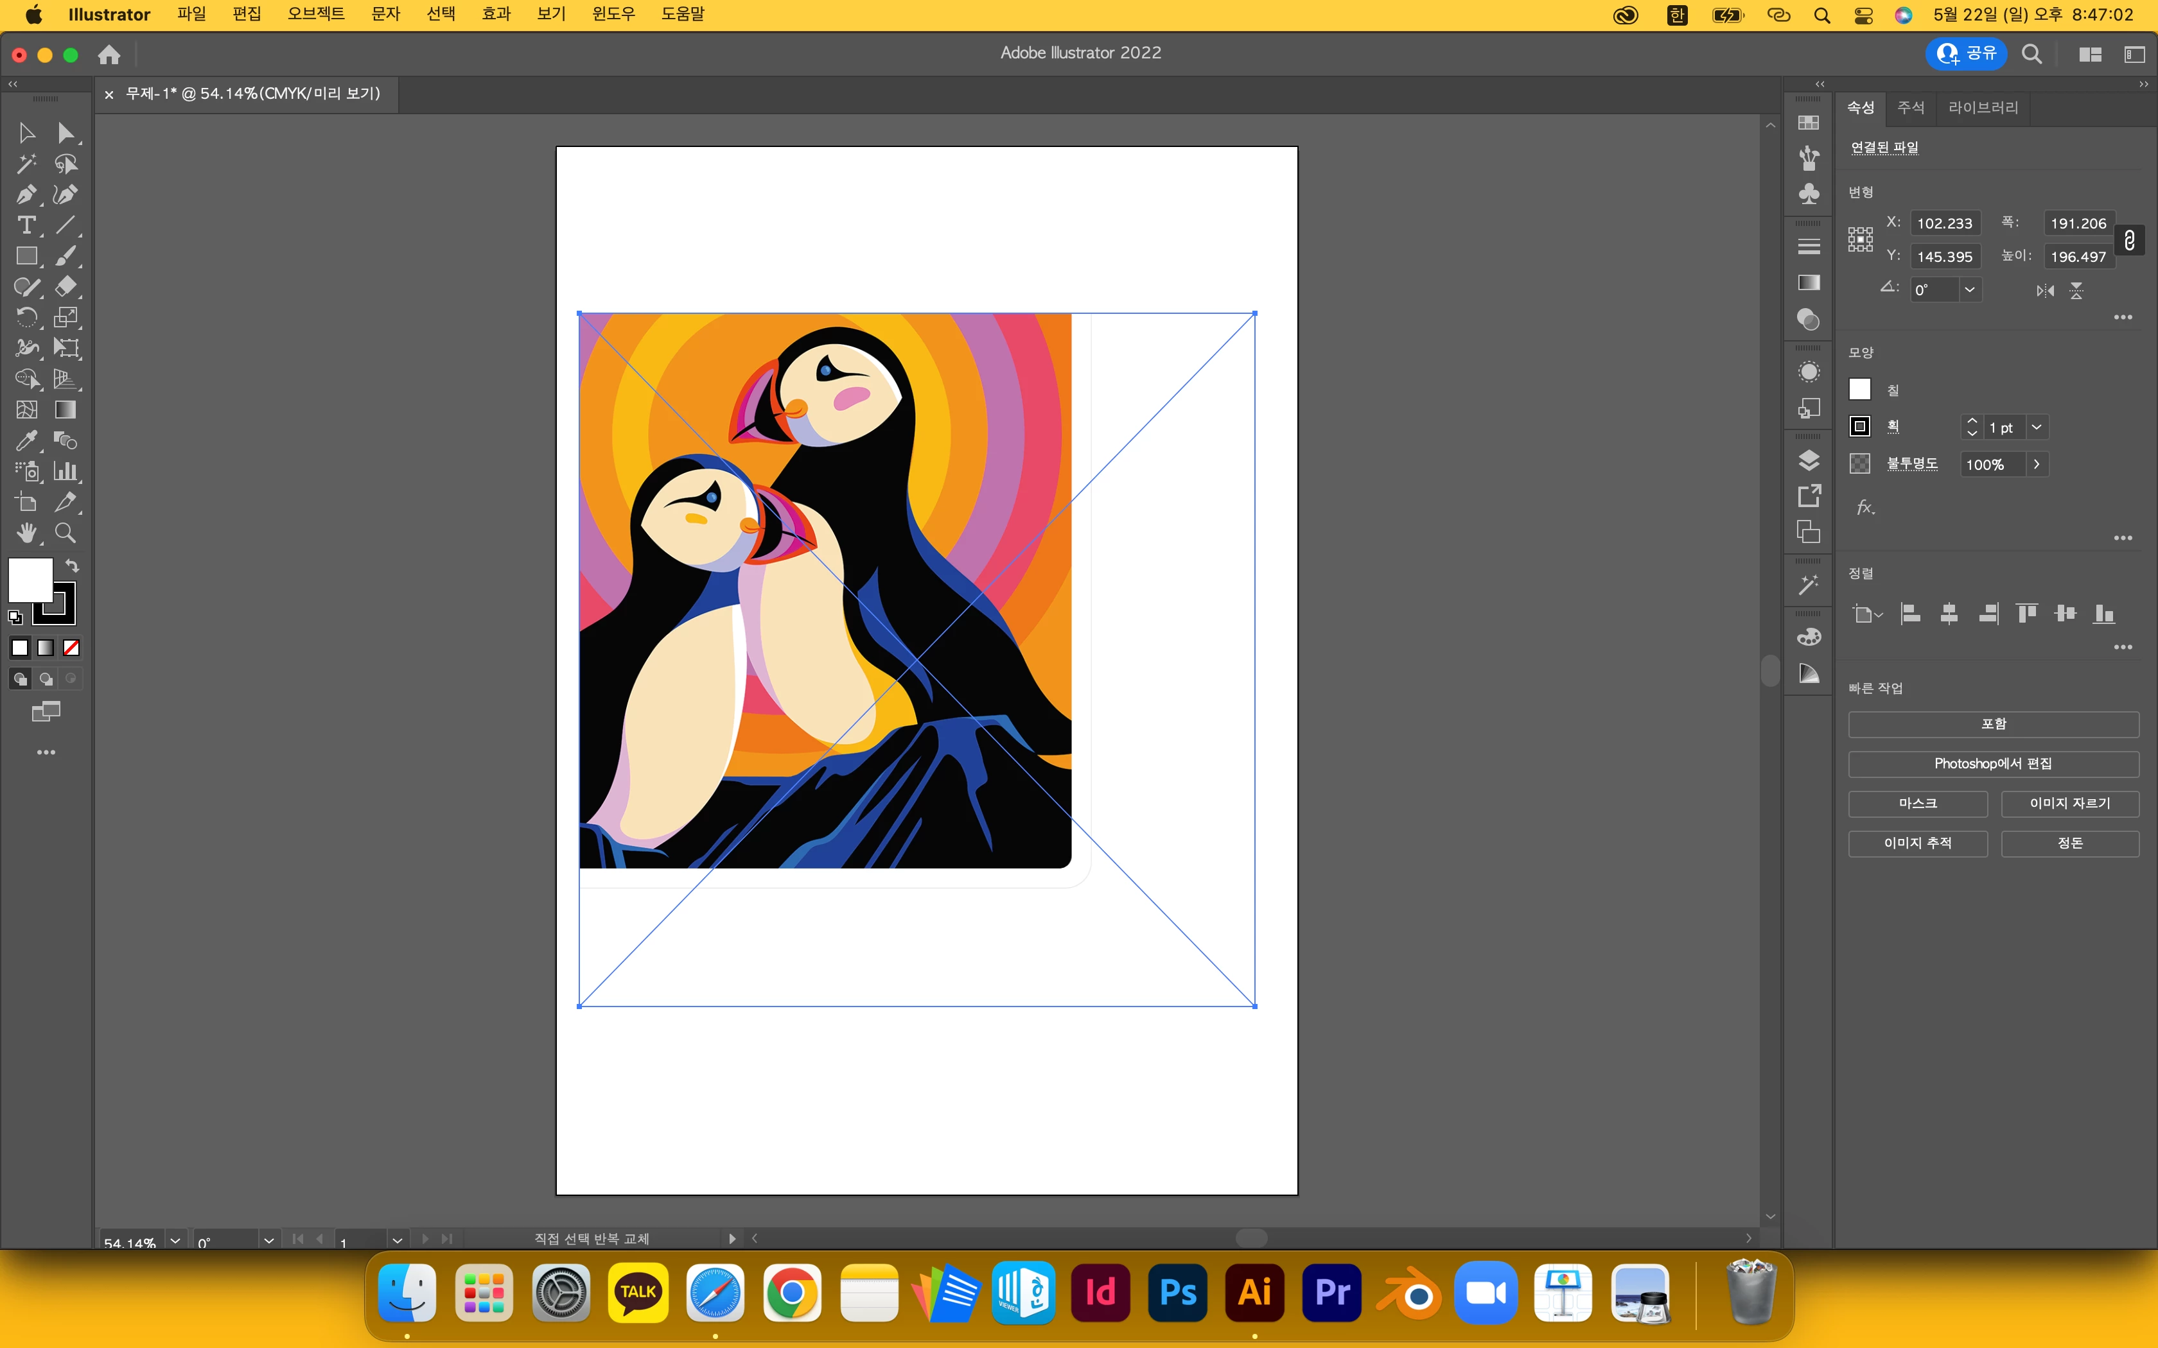
Task: Select the Eyedropper tool
Action: [26, 440]
